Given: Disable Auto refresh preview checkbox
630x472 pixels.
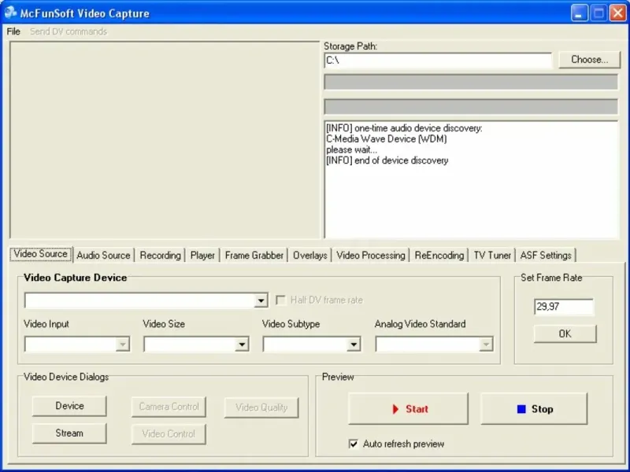Looking at the screenshot, I should [354, 444].
